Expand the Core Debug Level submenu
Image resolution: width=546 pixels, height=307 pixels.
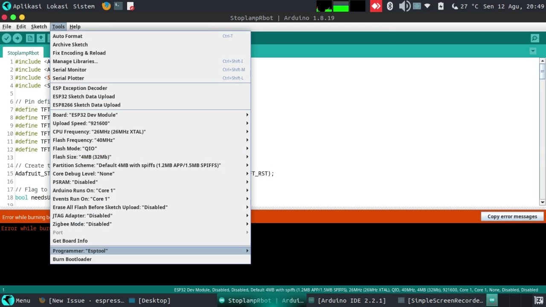pyautogui.click(x=150, y=174)
